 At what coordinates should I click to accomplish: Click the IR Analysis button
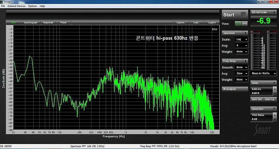tap(235, 89)
